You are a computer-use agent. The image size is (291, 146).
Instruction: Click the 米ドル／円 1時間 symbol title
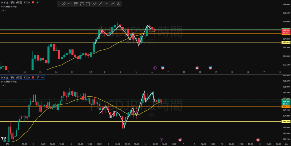pos(15,77)
